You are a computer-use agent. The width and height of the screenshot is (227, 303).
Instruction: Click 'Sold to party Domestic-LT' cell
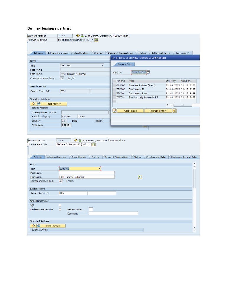pos(147,97)
